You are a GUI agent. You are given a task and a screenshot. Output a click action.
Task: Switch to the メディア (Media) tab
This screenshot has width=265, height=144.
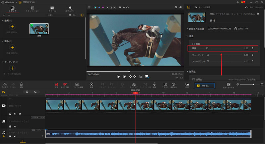[x=13, y=9]
